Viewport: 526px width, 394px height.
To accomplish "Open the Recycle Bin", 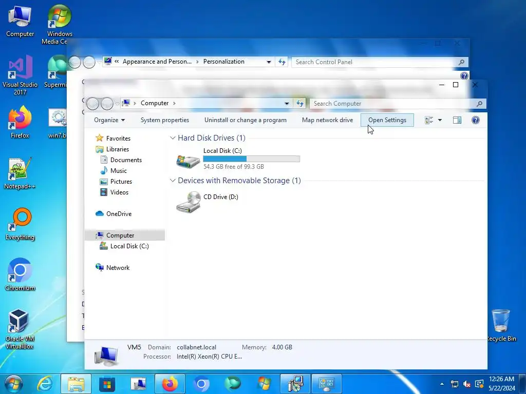I will pyautogui.click(x=501, y=325).
